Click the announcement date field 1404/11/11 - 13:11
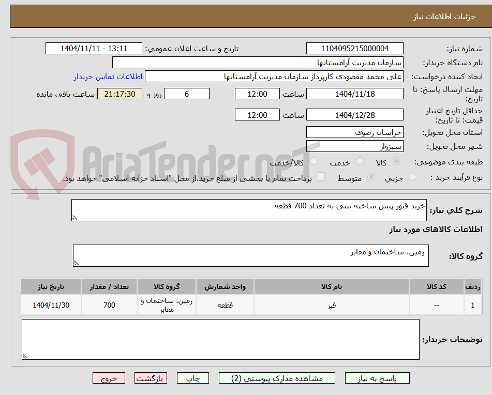492x395 pixels. pyautogui.click(x=94, y=49)
